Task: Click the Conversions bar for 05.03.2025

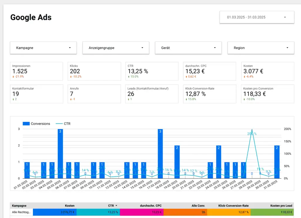Action: [60, 154]
